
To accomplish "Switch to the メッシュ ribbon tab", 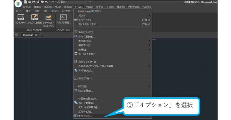I will [x=55, y=11].
